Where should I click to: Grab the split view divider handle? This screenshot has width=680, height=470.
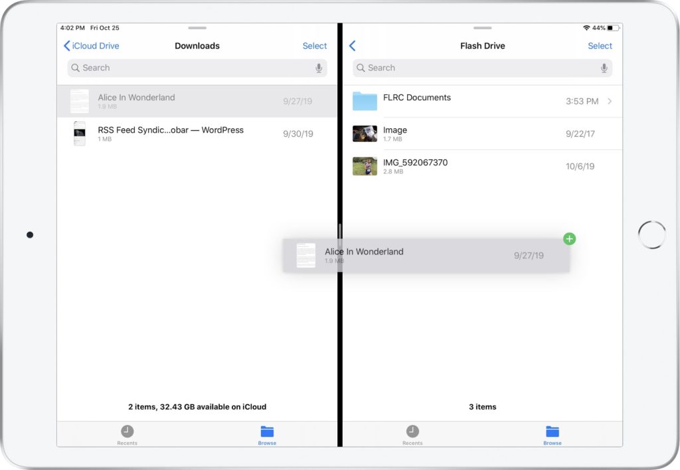pyautogui.click(x=340, y=232)
